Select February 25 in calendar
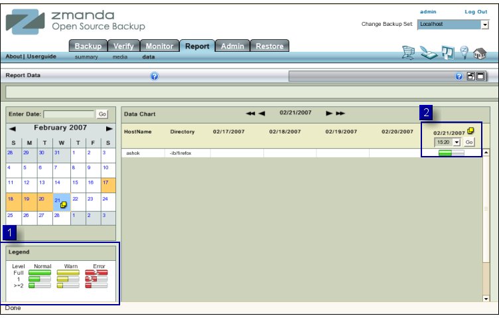 tap(14, 218)
